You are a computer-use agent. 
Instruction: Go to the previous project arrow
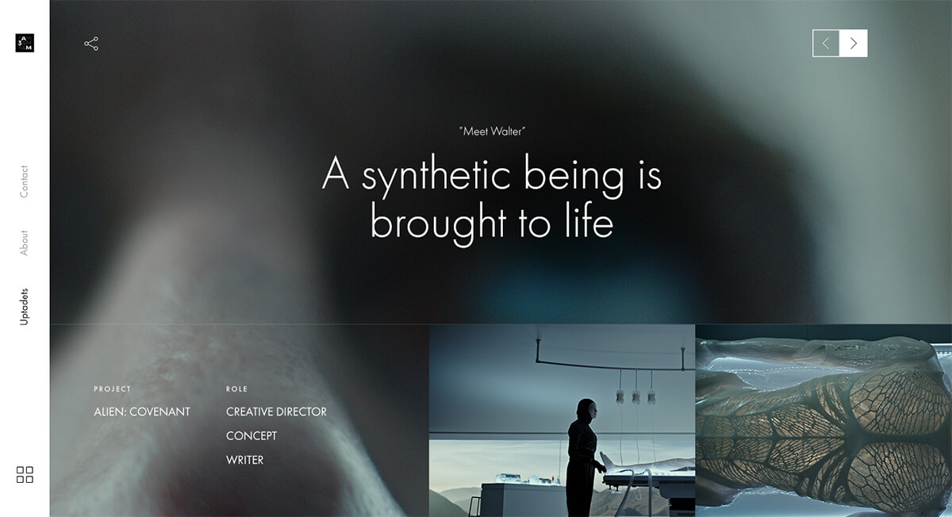(826, 44)
